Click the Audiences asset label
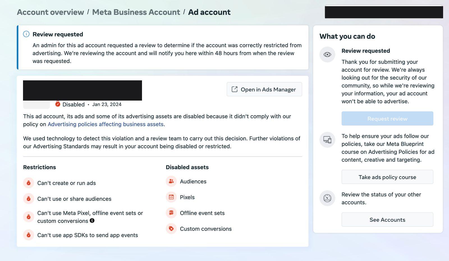The height and width of the screenshot is (261, 449). coord(193,181)
